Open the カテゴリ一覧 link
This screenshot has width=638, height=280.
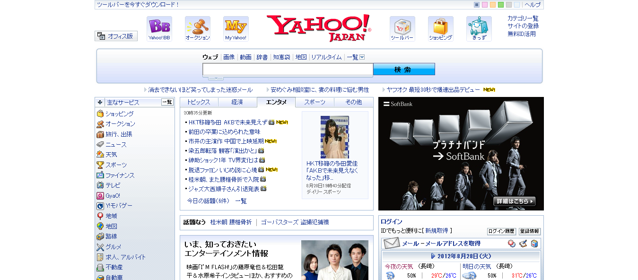coord(523,18)
